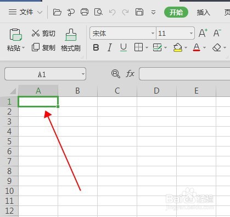Click the 粘贴 paste clipboard icon
This screenshot has height=217, width=230.
point(16,35)
